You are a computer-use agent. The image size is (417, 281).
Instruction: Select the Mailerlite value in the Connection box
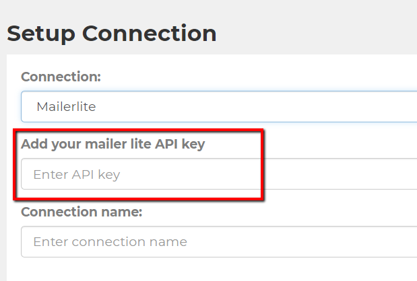[67, 106]
